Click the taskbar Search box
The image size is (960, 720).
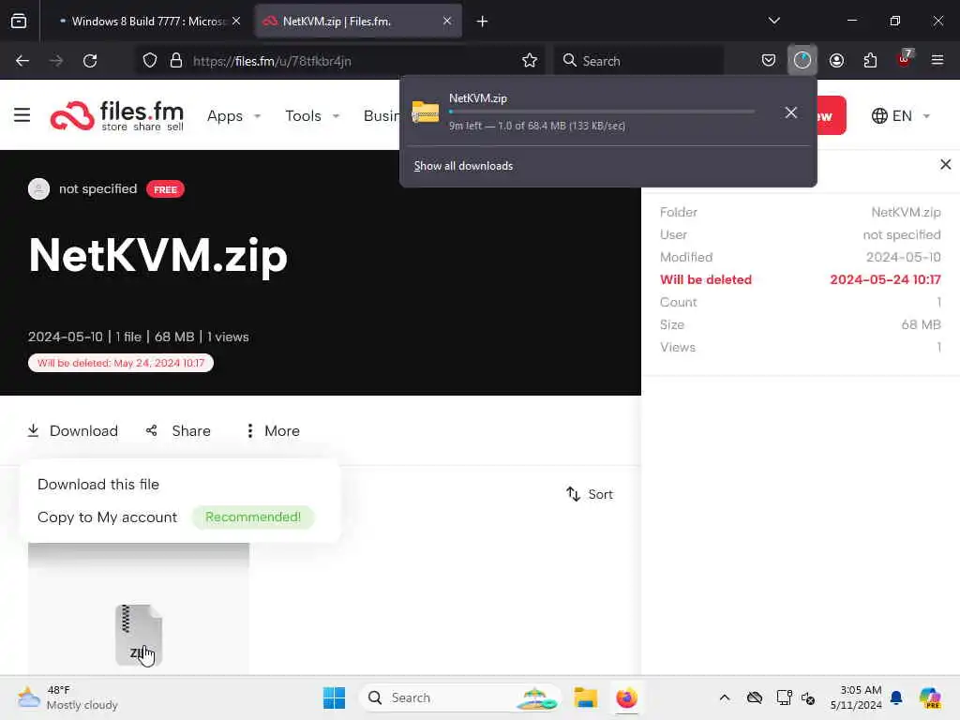(x=459, y=697)
